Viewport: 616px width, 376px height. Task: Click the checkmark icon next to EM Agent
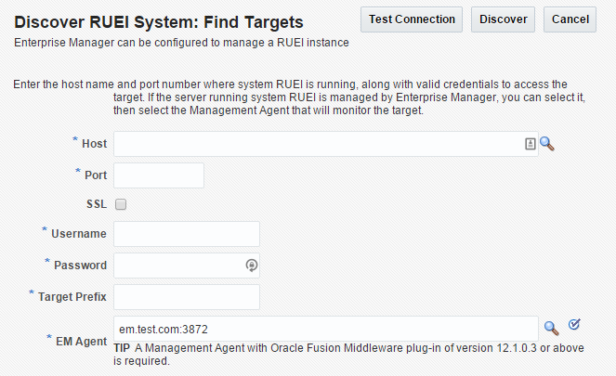tap(574, 325)
